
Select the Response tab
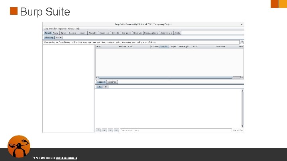coord(112,82)
